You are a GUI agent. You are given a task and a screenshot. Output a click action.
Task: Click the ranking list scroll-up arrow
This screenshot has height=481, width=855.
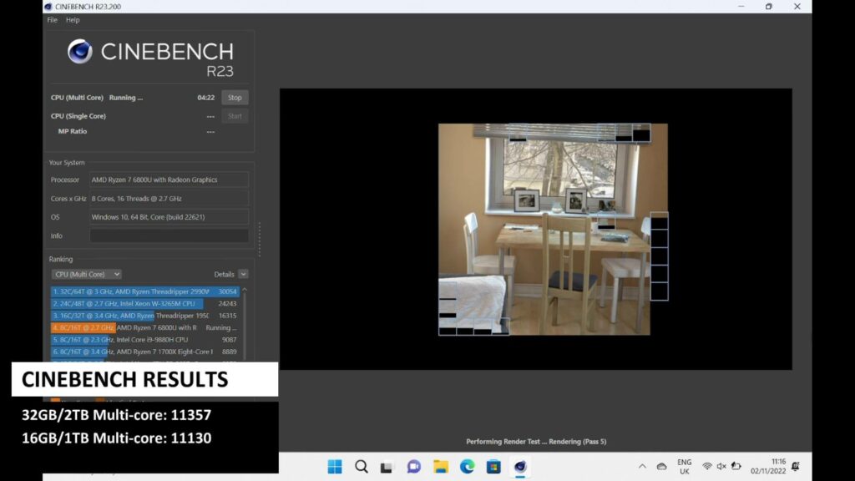click(245, 290)
